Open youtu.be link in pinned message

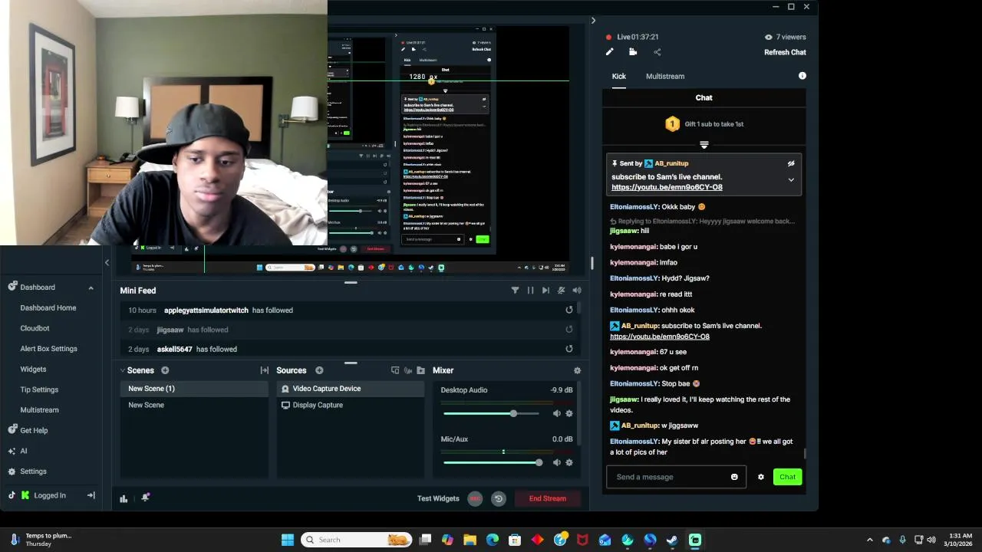(667, 187)
